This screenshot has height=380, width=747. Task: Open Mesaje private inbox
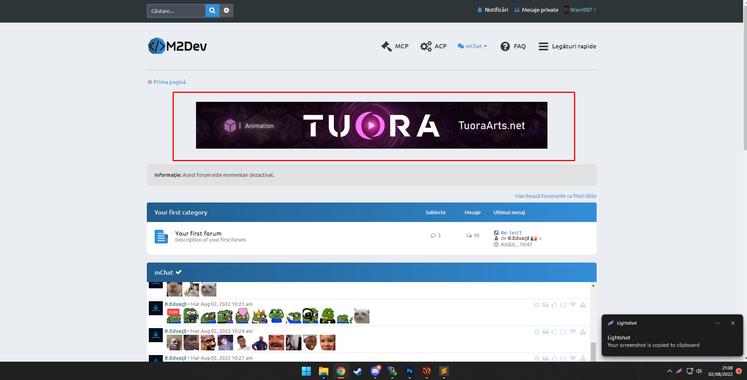click(x=537, y=10)
